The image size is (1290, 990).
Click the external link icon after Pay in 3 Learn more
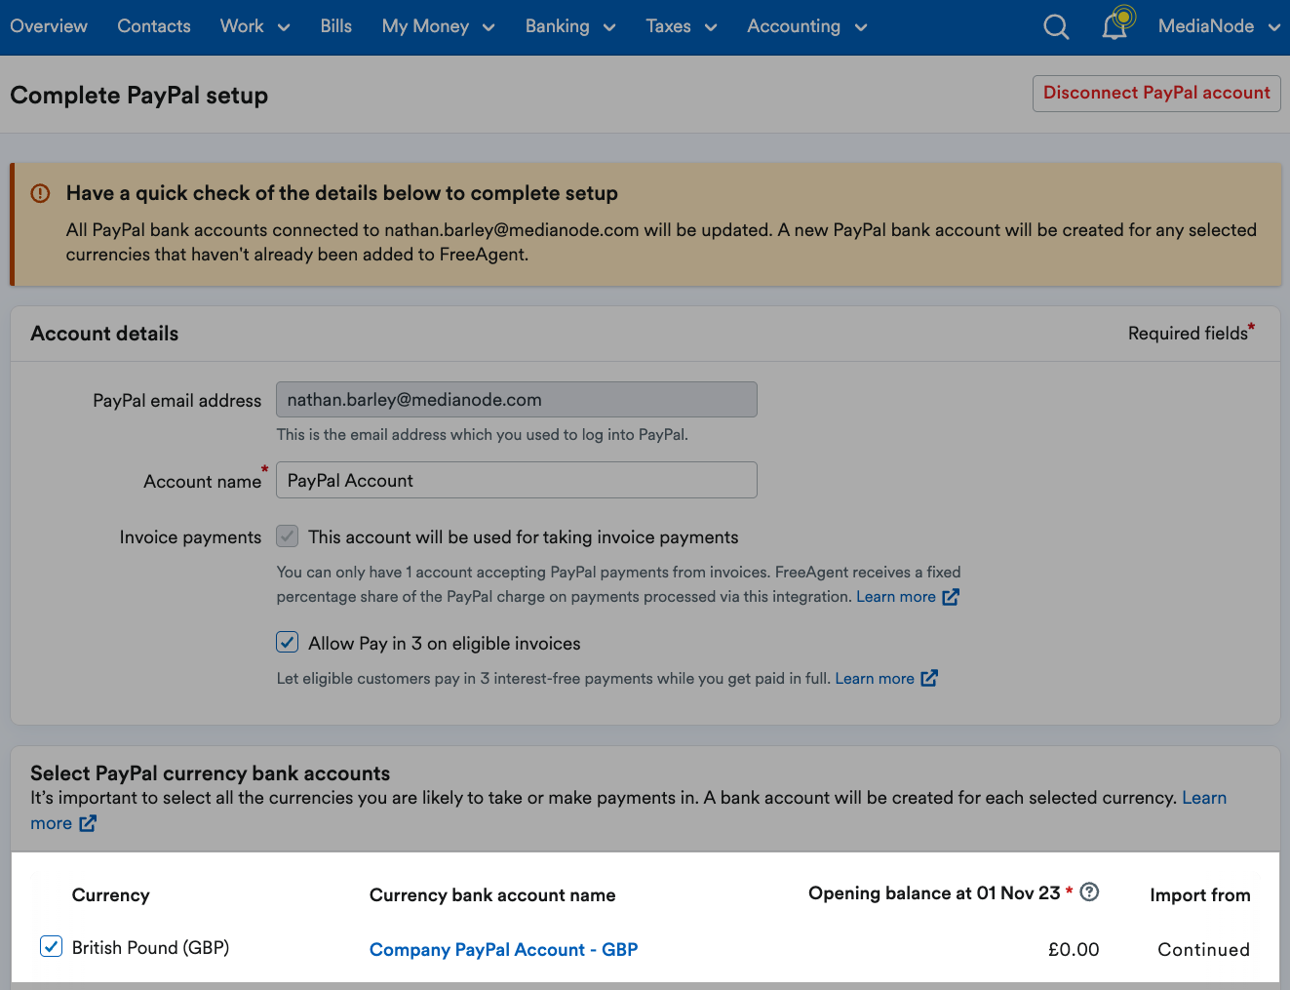[x=929, y=678]
